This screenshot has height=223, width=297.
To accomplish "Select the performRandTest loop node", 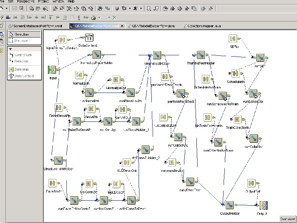I will tap(181, 93).
